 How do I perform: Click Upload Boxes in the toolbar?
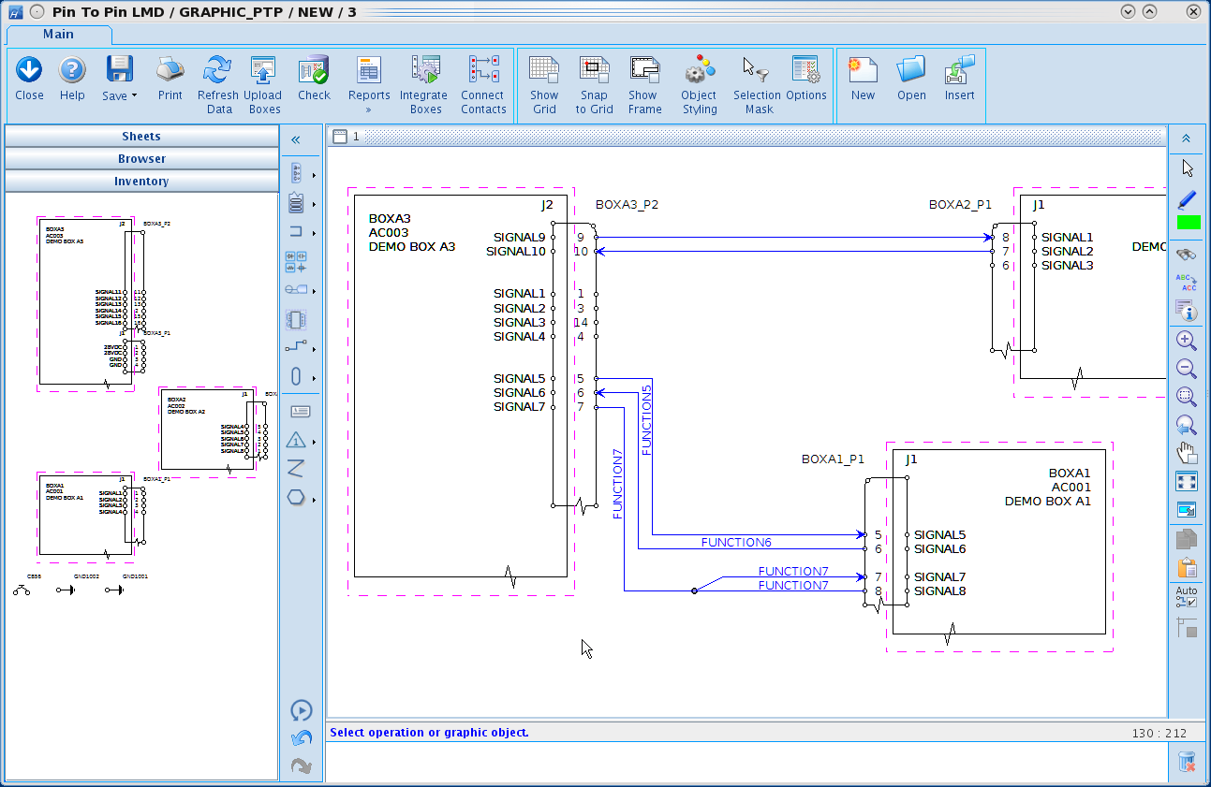pyautogui.click(x=263, y=85)
